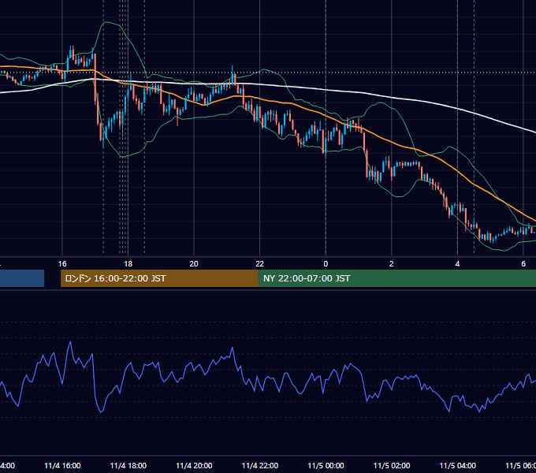Click the 11/4 22:00 date label
This screenshot has height=473, width=536.
pos(260,465)
